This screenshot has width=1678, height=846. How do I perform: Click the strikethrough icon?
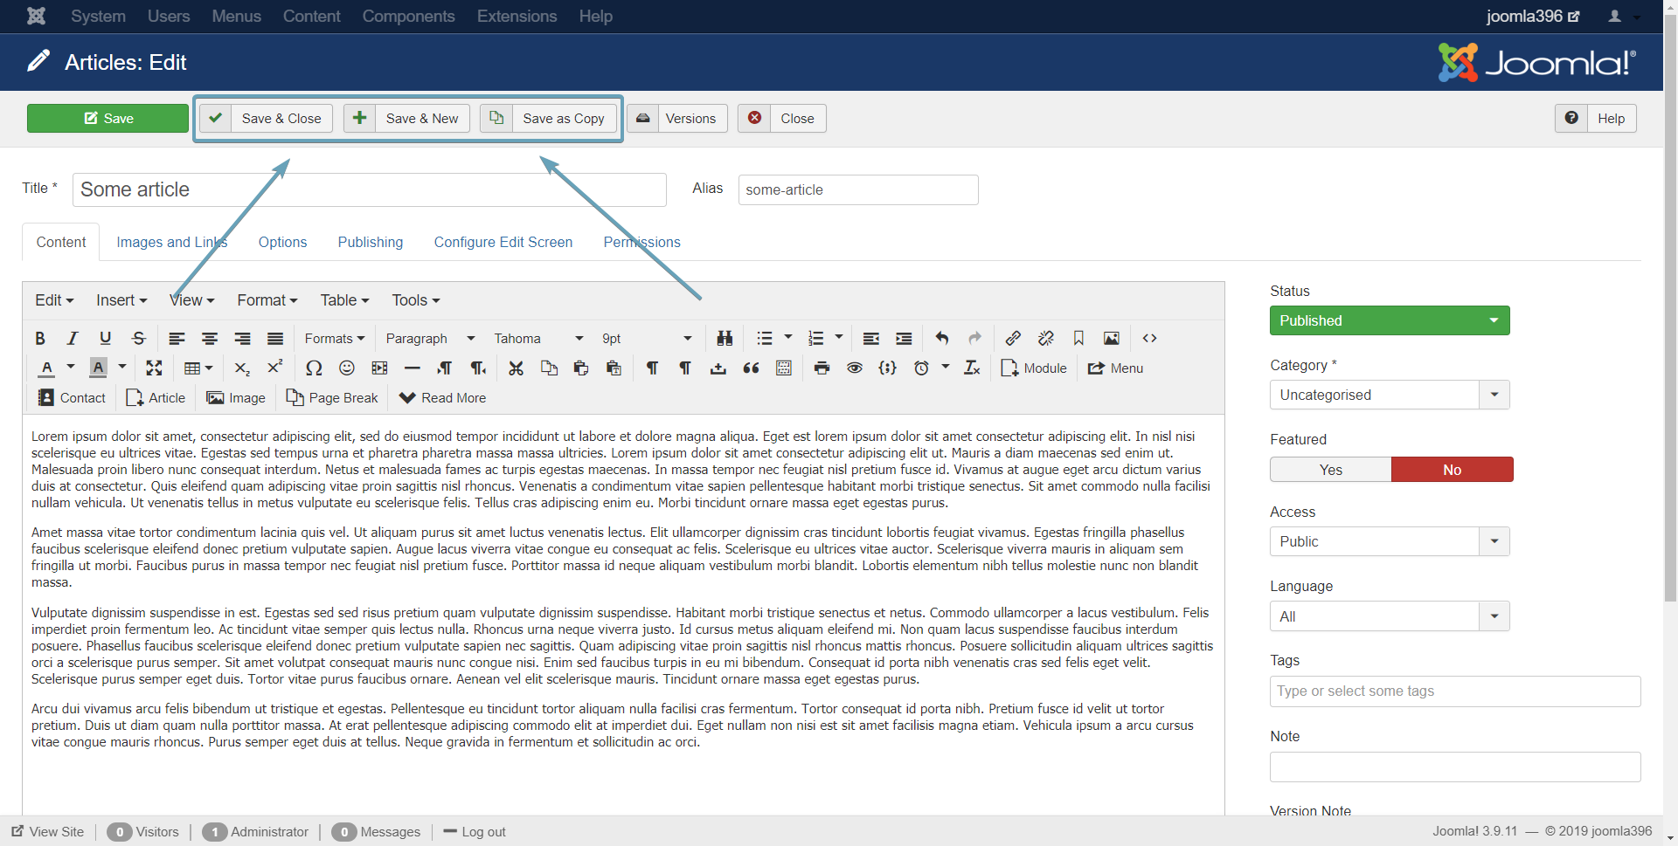pyautogui.click(x=138, y=339)
